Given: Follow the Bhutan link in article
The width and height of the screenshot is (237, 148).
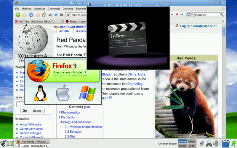Looking at the screenshot, I should coord(107,74).
